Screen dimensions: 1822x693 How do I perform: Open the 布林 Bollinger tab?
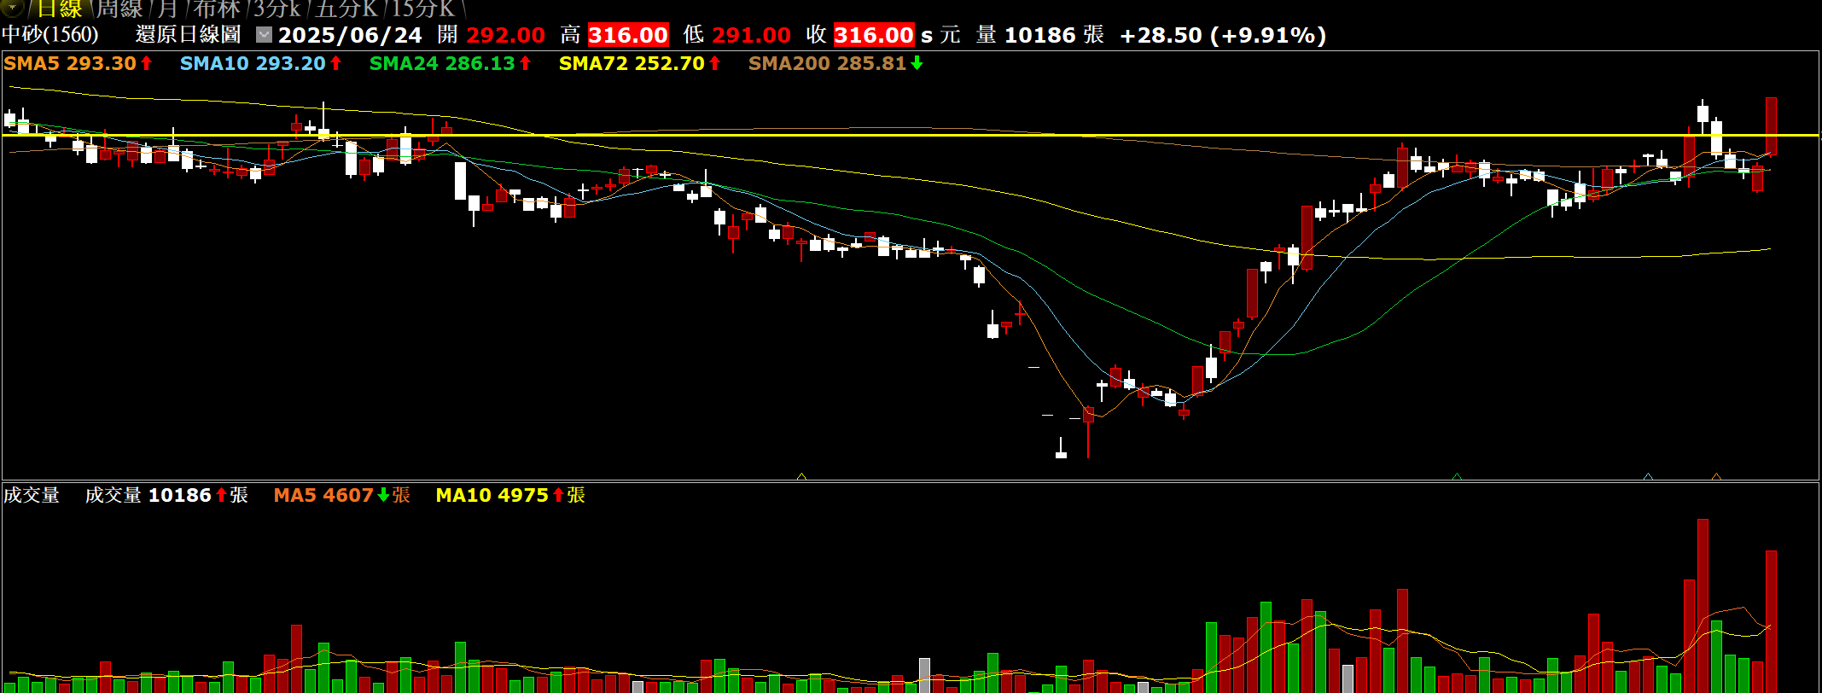click(217, 9)
